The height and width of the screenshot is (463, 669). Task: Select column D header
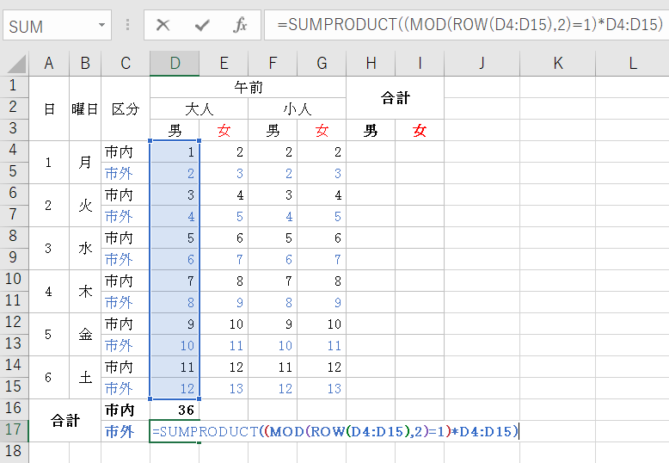(175, 63)
